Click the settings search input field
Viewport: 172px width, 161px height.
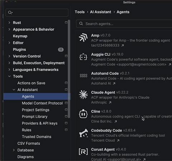pos(37,13)
